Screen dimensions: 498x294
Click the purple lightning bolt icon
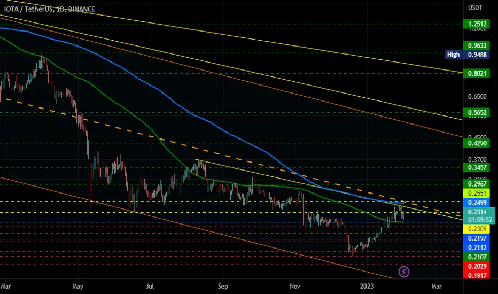click(403, 272)
